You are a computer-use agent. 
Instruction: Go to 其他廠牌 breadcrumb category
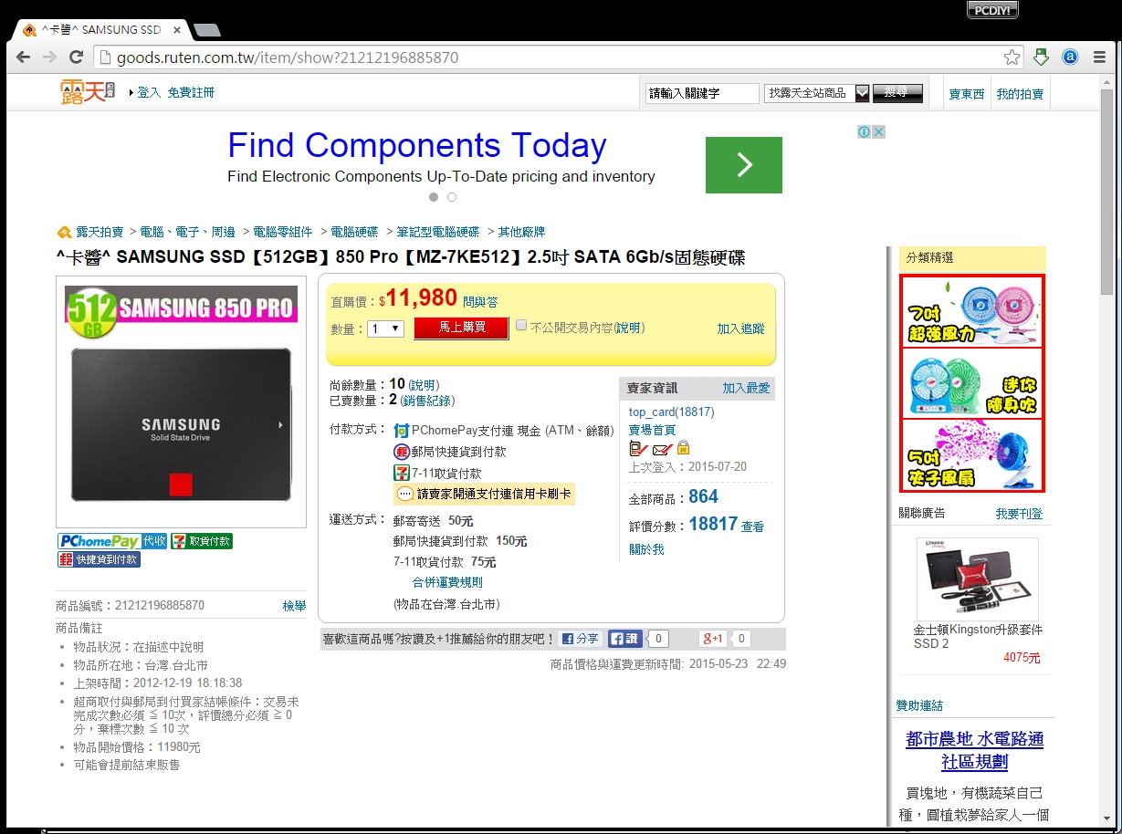click(x=521, y=232)
